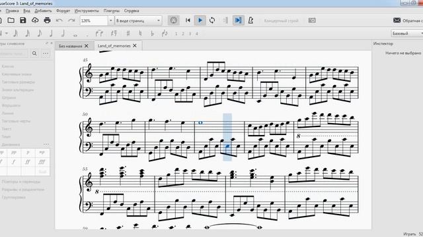Upload score online via cloud icon
This screenshot has height=237, width=423.
[x=35, y=20]
